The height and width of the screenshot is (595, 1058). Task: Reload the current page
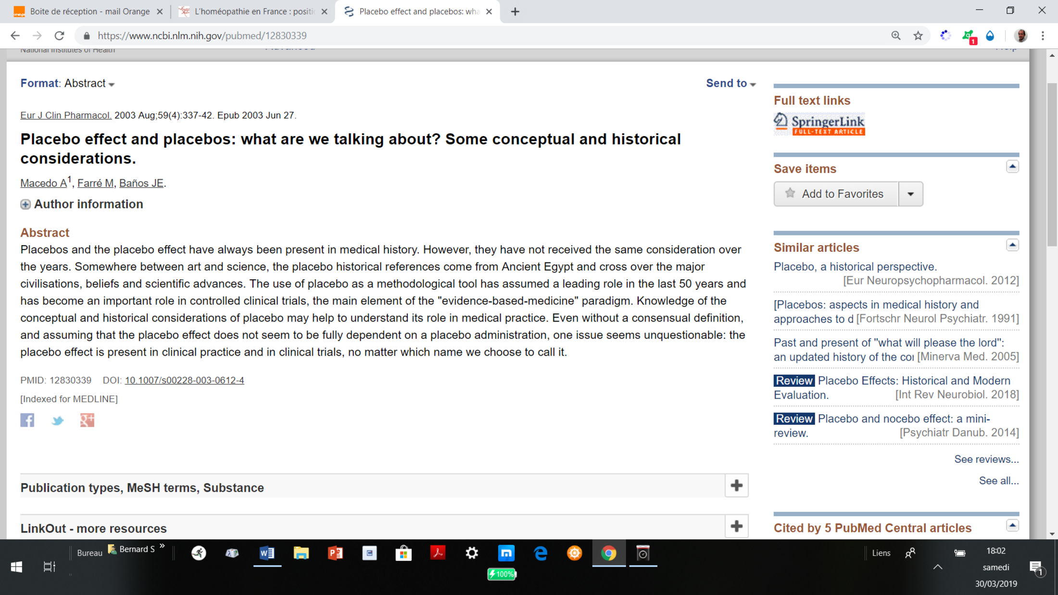pyautogui.click(x=59, y=36)
